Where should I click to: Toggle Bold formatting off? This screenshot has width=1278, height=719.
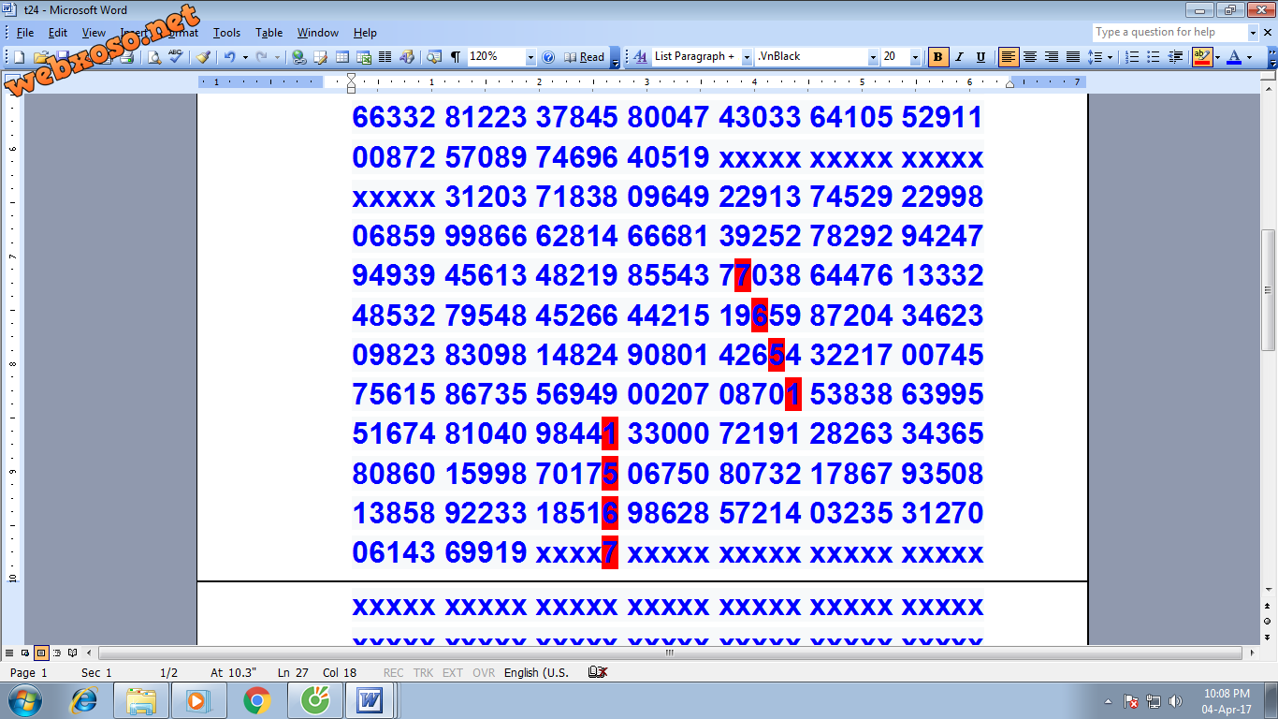click(937, 57)
